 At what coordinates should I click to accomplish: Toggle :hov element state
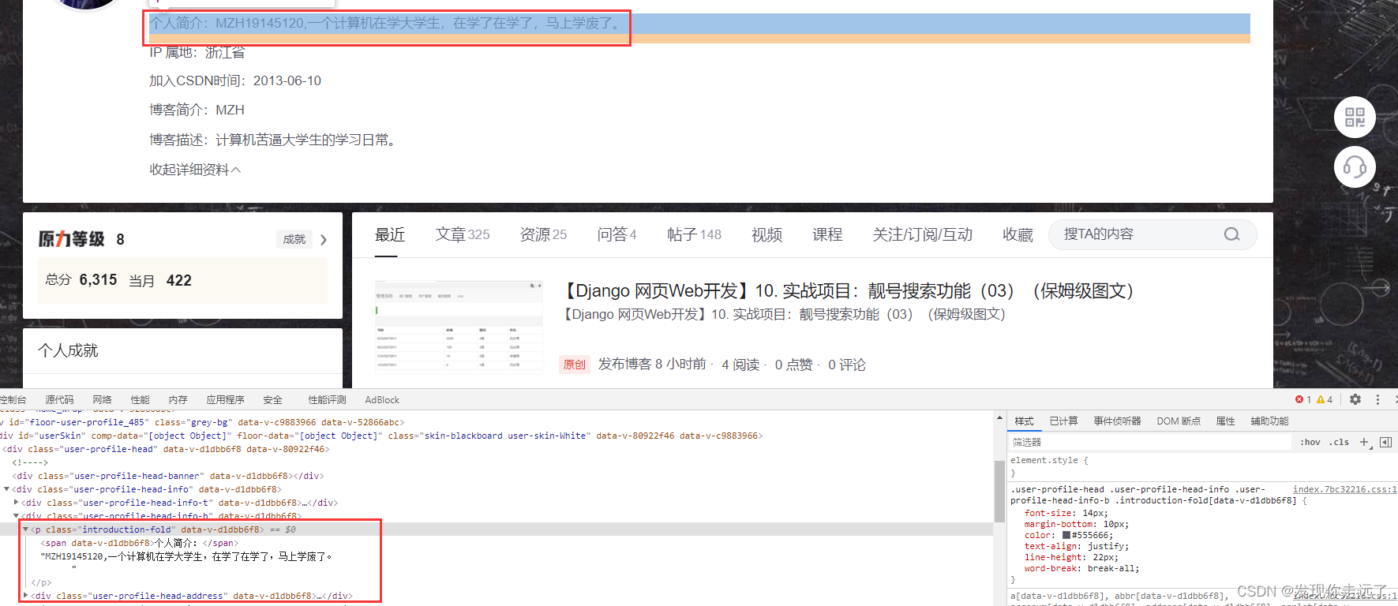coord(1310,442)
